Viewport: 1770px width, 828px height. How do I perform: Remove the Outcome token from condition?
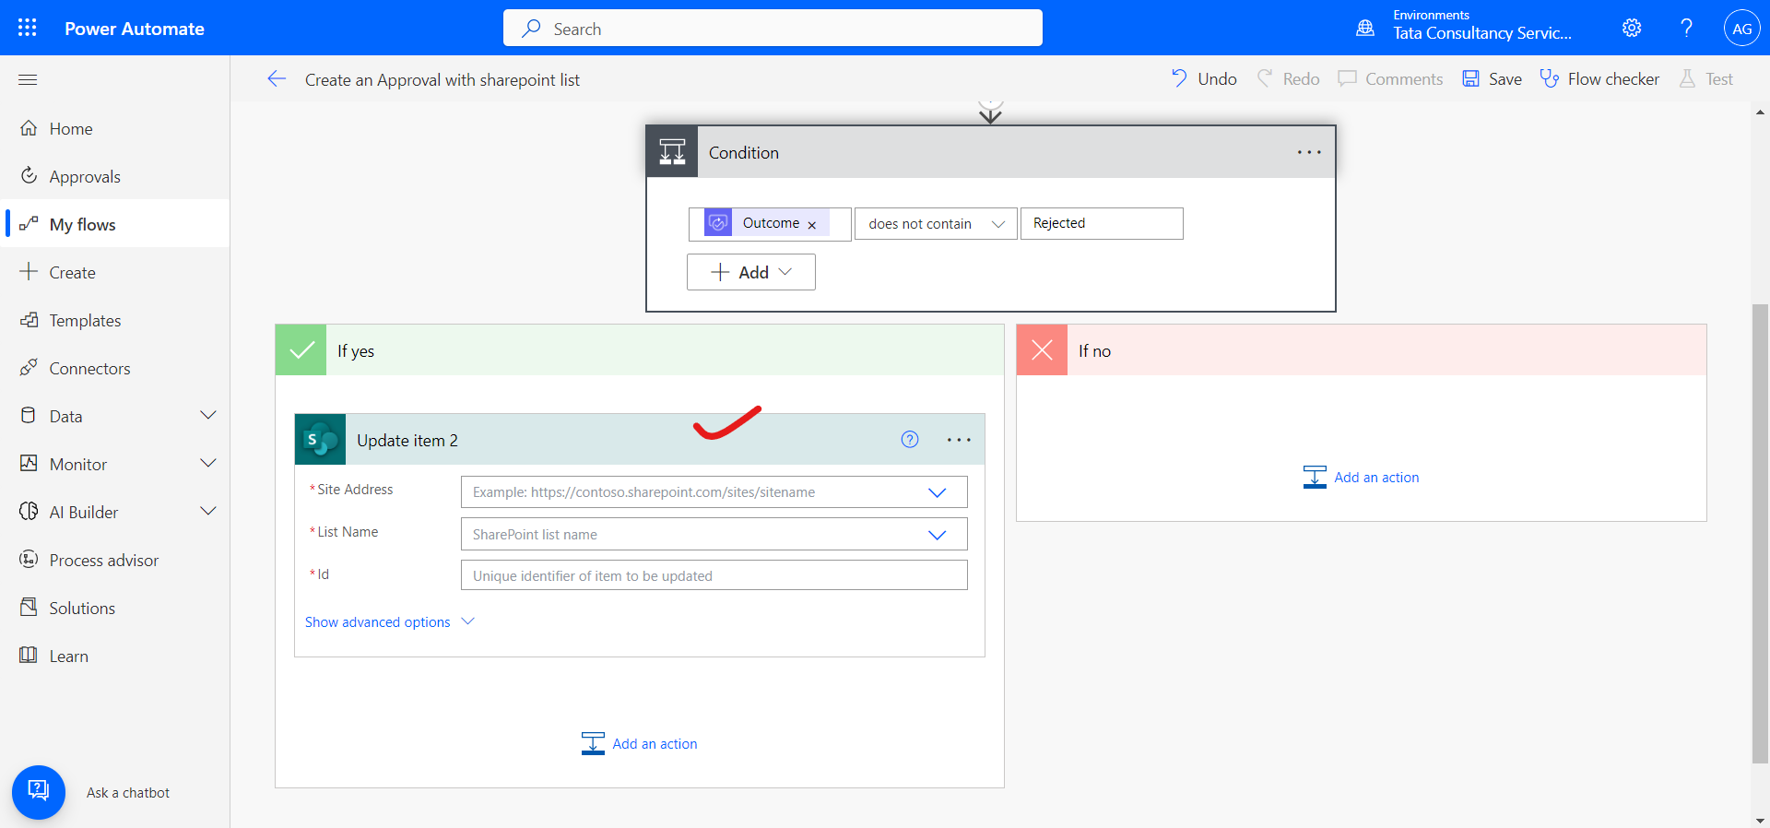pyautogui.click(x=812, y=225)
